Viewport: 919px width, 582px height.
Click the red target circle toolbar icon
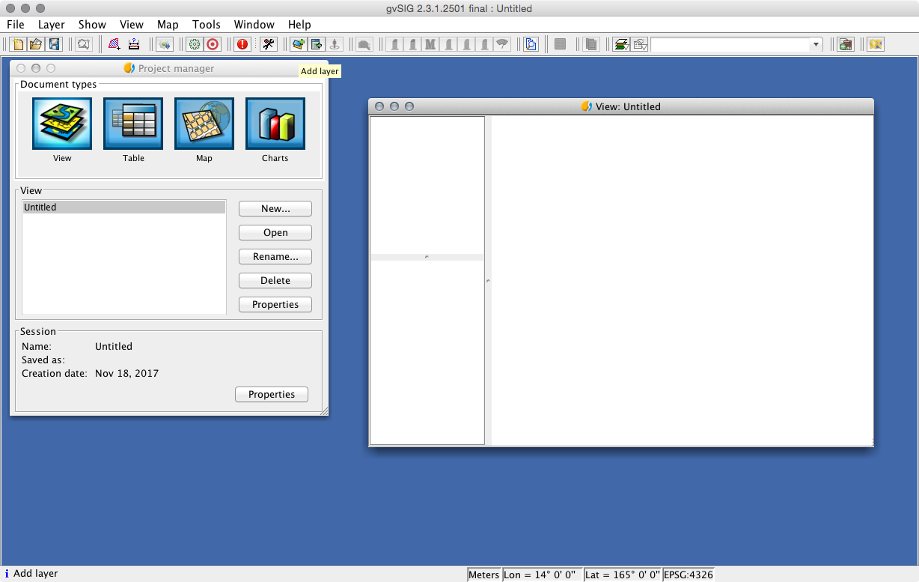tap(213, 44)
